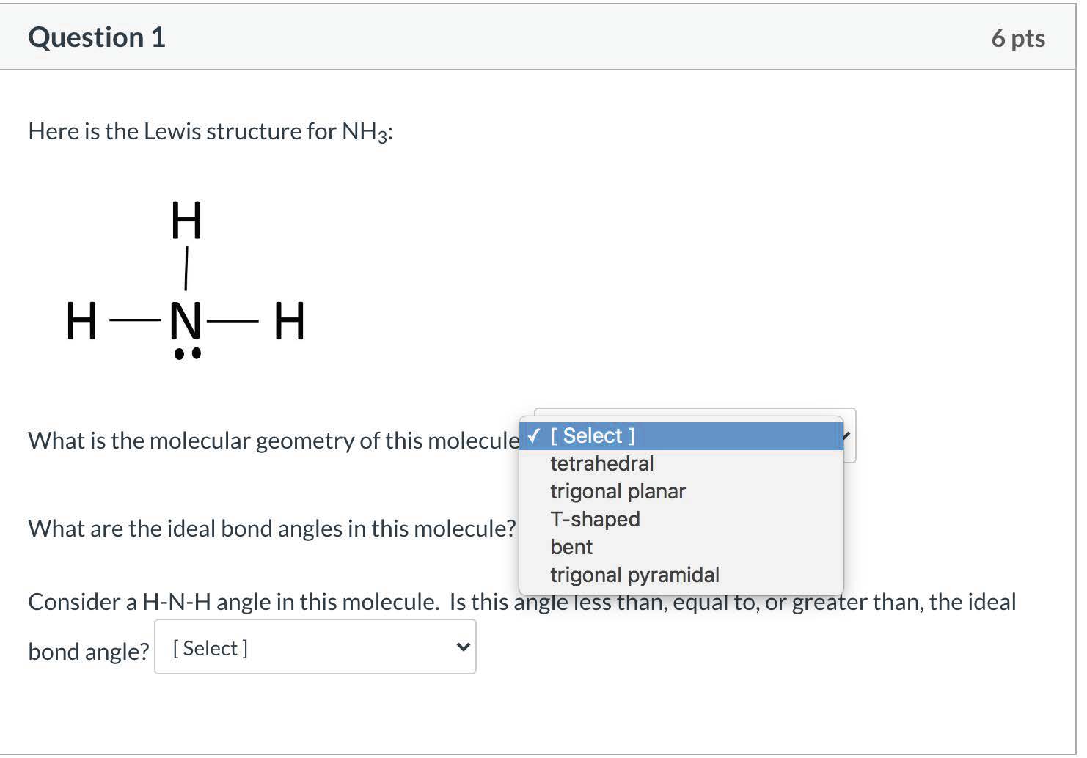Screen dimensions: 1087x758
Task: Click the right hydrogen atom in the structure
Action: 290,322
